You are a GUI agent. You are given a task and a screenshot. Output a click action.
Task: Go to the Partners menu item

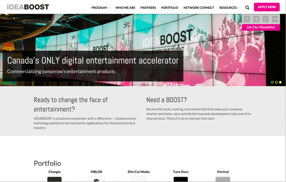coord(148,8)
